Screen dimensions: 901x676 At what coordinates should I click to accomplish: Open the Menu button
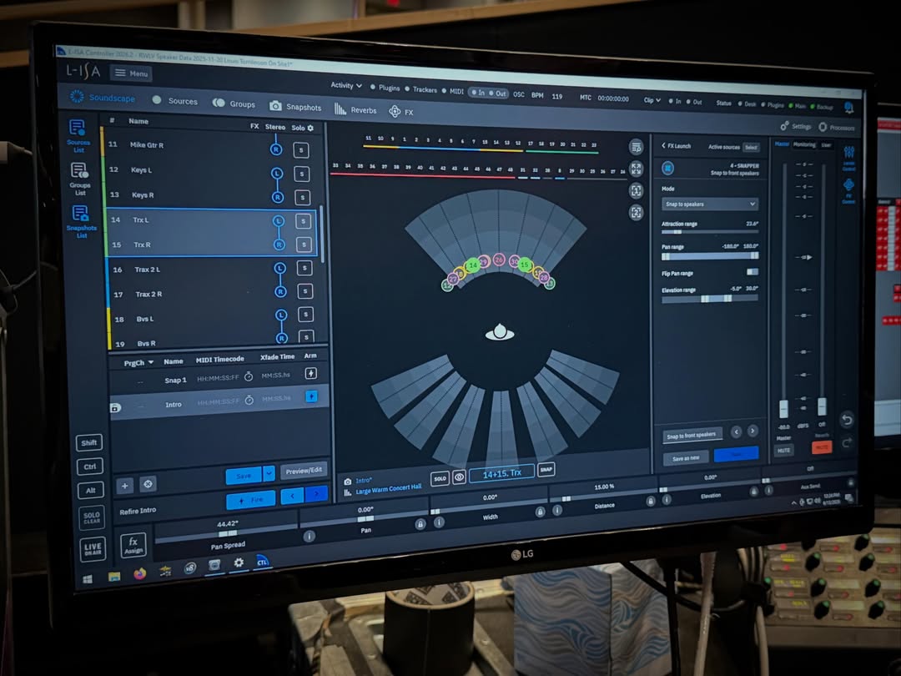point(132,73)
